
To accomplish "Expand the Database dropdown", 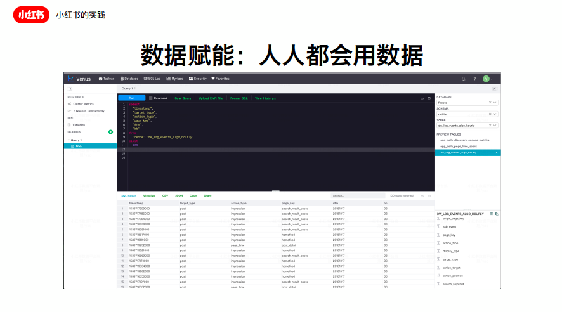I will pyautogui.click(x=495, y=103).
